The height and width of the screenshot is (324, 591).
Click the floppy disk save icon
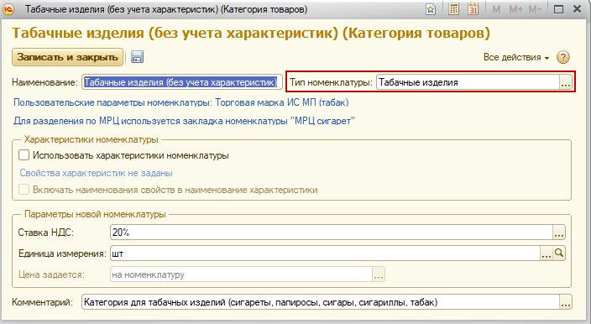pyautogui.click(x=137, y=57)
